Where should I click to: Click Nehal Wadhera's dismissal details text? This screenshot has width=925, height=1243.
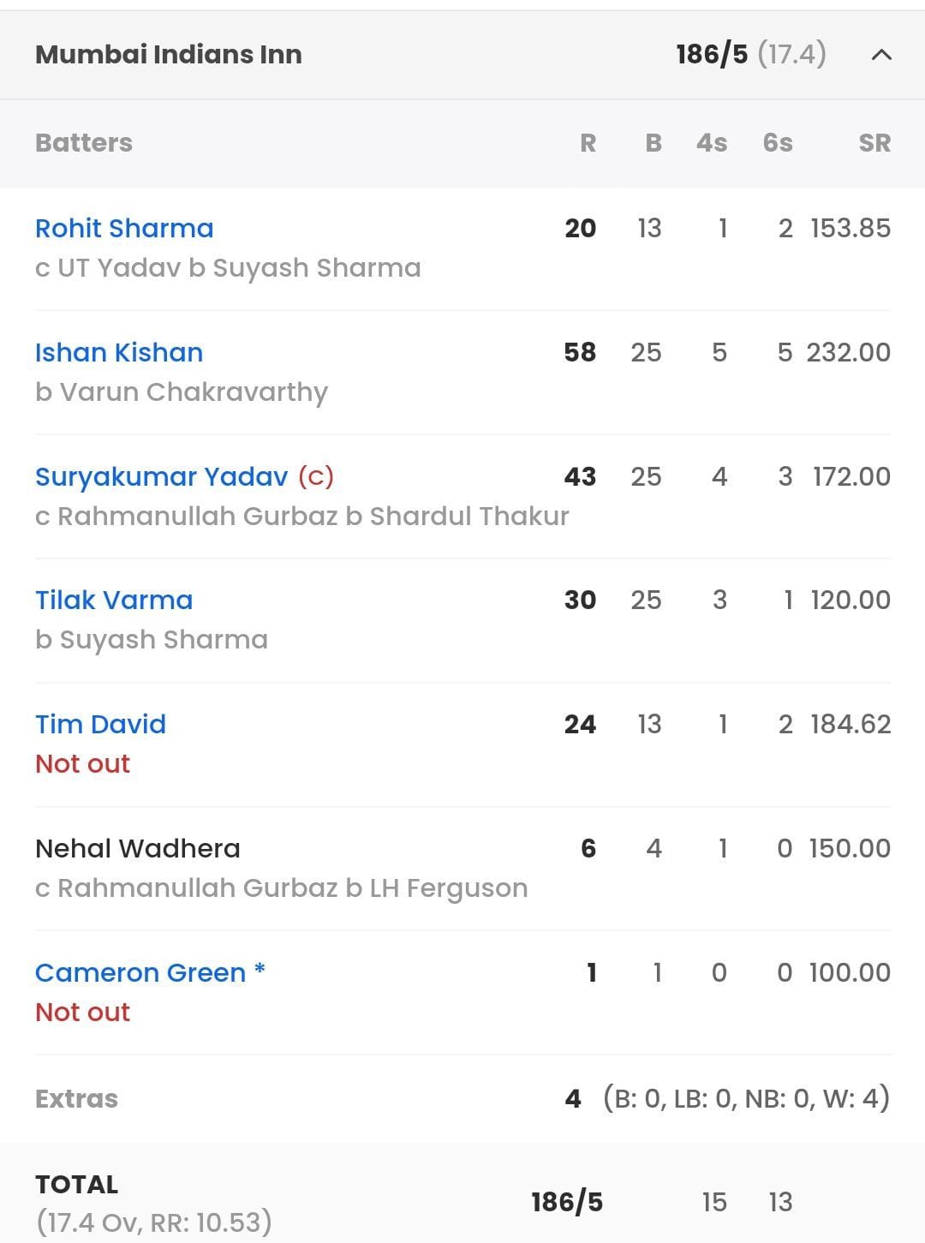click(x=281, y=887)
